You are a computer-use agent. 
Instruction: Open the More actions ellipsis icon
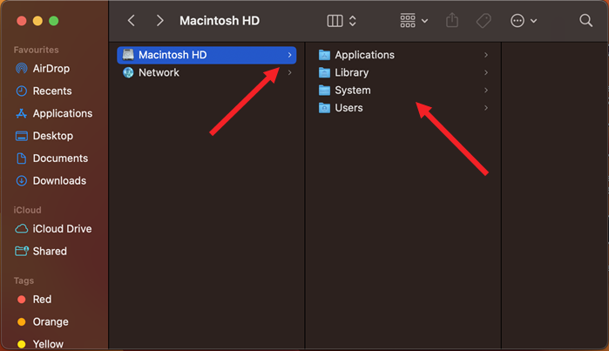click(x=518, y=21)
